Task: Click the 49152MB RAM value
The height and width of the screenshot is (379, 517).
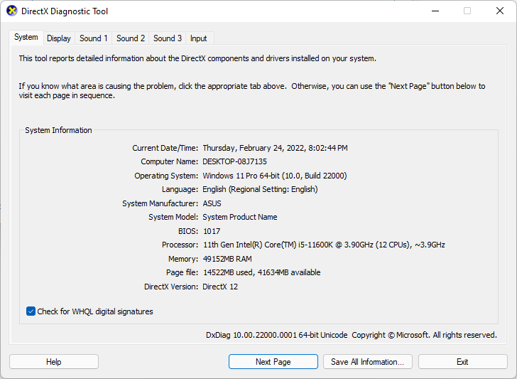Action: pos(227,259)
